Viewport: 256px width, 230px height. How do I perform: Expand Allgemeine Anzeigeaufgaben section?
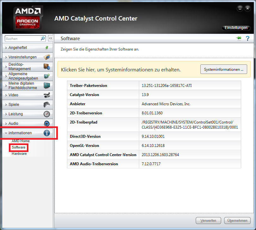27,76
